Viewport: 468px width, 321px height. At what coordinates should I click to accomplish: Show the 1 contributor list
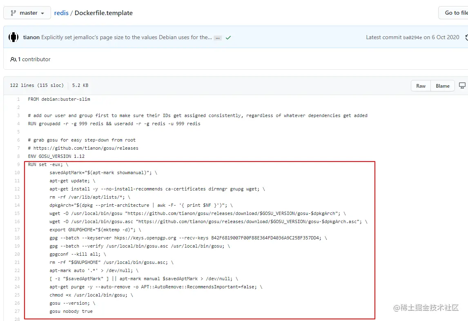30,59
